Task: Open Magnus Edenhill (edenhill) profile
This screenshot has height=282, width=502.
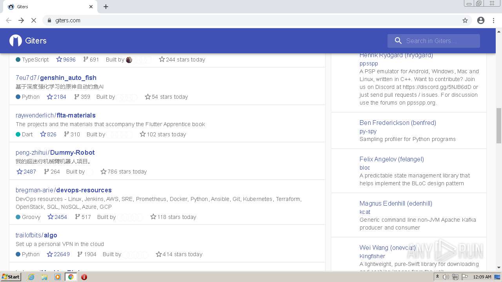Action: click(x=396, y=203)
